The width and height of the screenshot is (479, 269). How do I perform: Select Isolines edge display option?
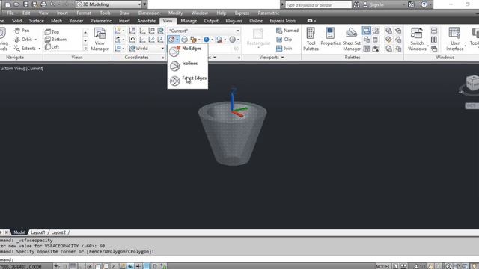(188, 66)
